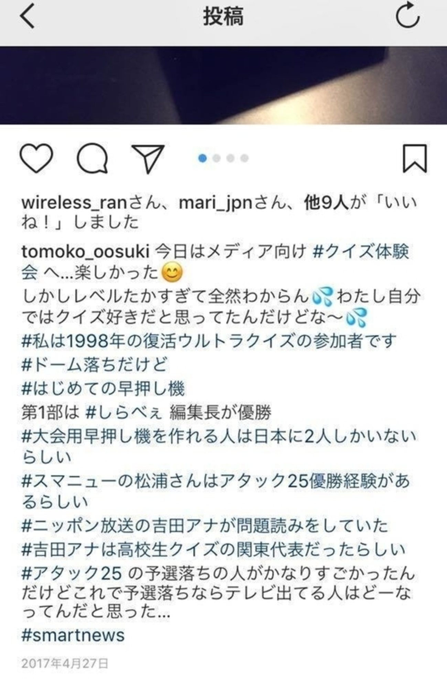Open hashtag #ドーム落ちだけど
Viewport: 447px width, 679px height.
click(x=95, y=365)
